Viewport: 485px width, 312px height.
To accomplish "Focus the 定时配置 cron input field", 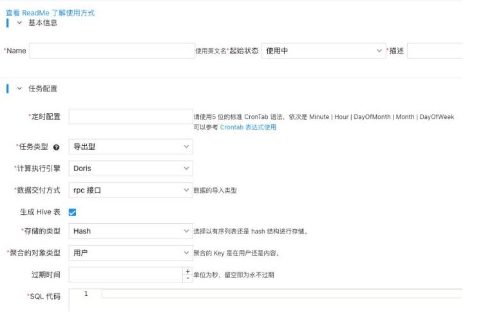I will [x=131, y=116].
